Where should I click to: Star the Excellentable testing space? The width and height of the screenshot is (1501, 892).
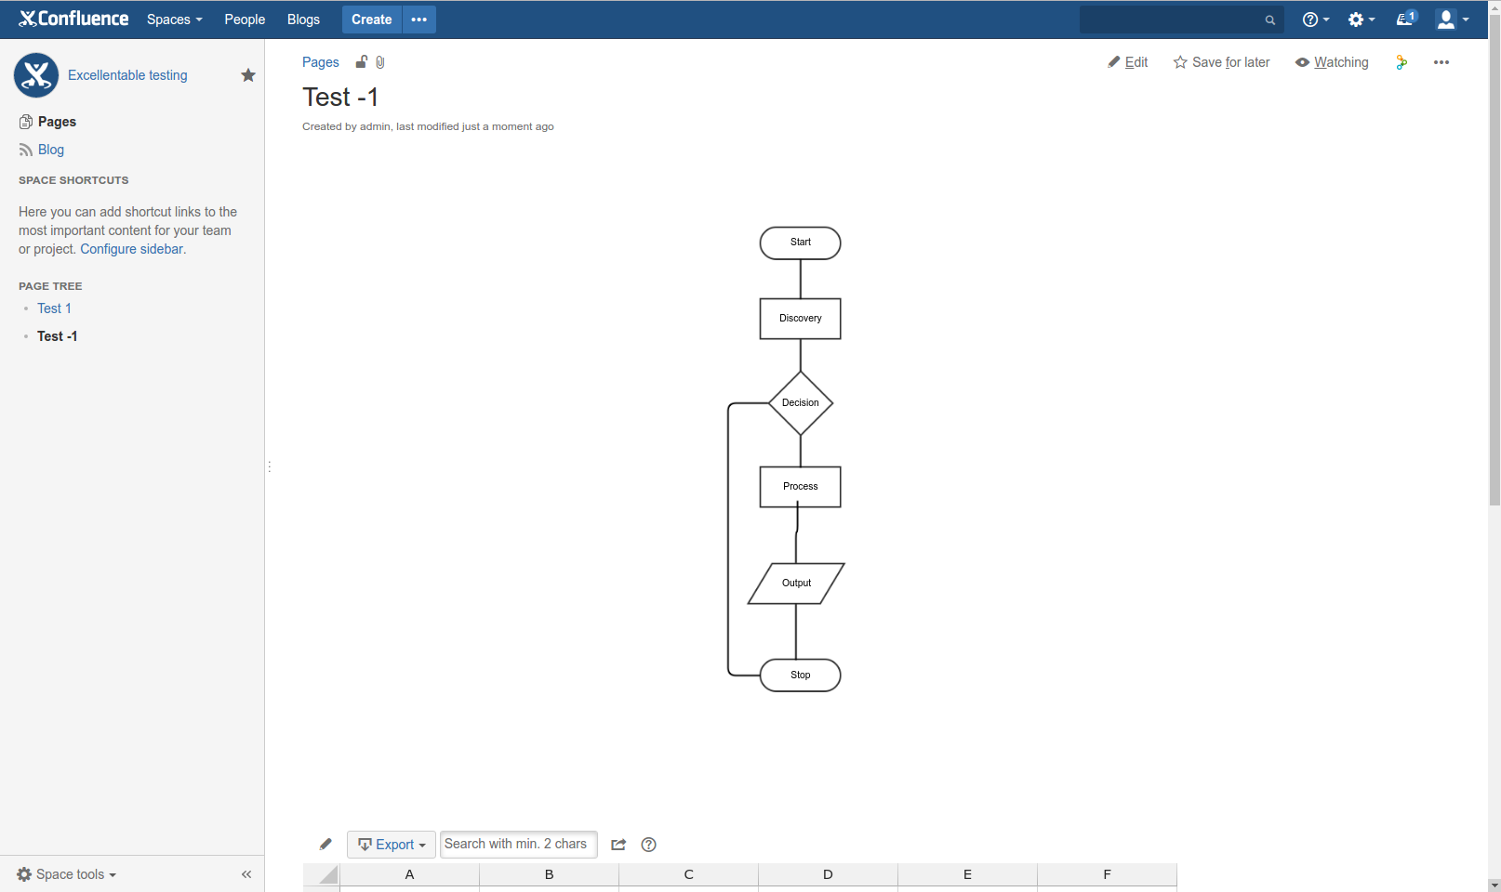248,75
